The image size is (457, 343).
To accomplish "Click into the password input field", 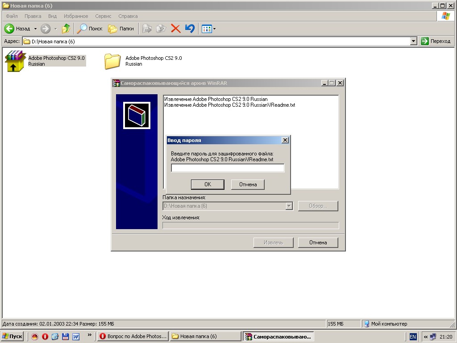I will (x=228, y=168).
